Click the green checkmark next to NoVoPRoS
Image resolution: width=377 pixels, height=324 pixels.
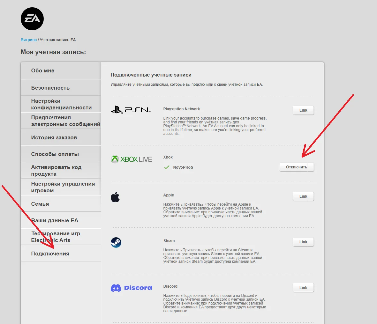[x=167, y=167]
